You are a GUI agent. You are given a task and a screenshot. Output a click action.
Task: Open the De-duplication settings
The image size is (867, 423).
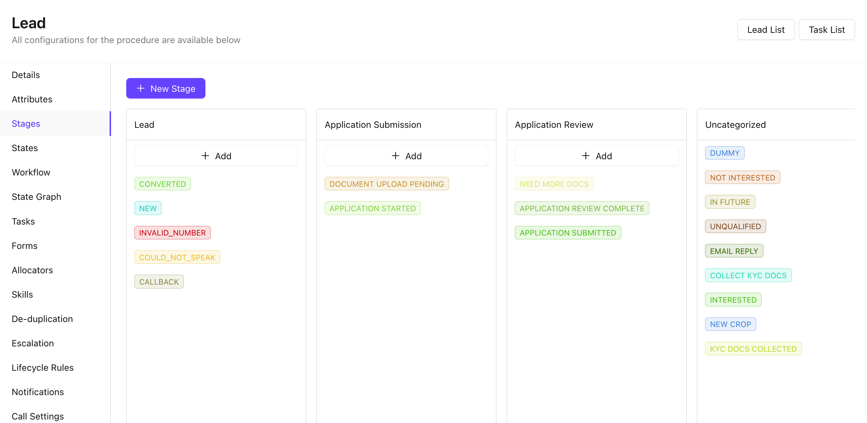(42, 319)
